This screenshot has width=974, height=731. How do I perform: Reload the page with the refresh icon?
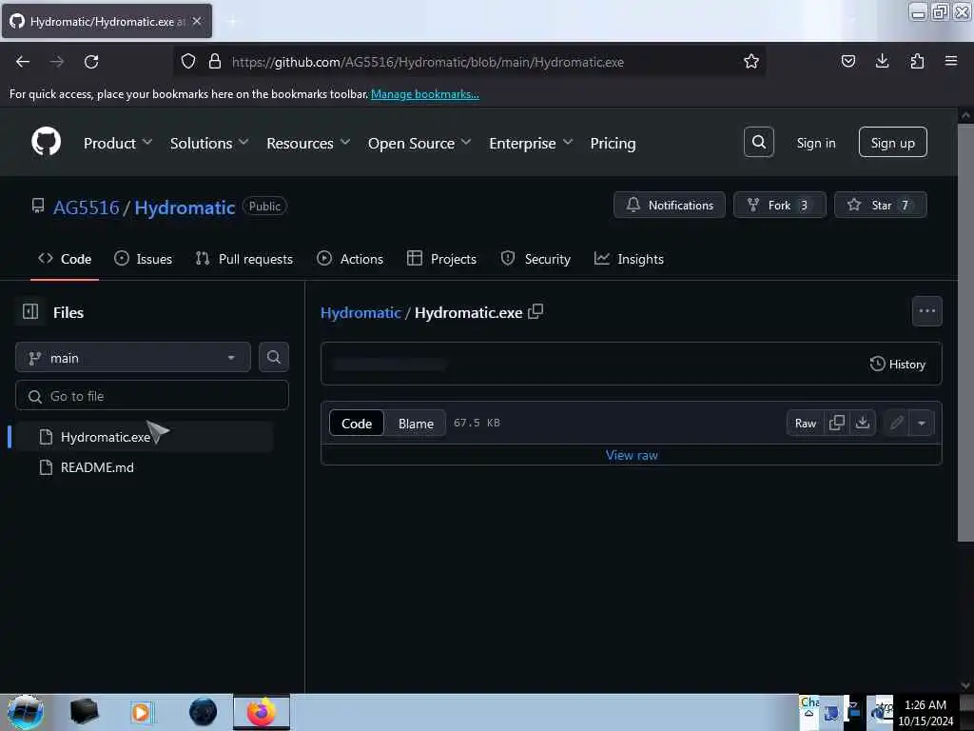pyautogui.click(x=91, y=62)
